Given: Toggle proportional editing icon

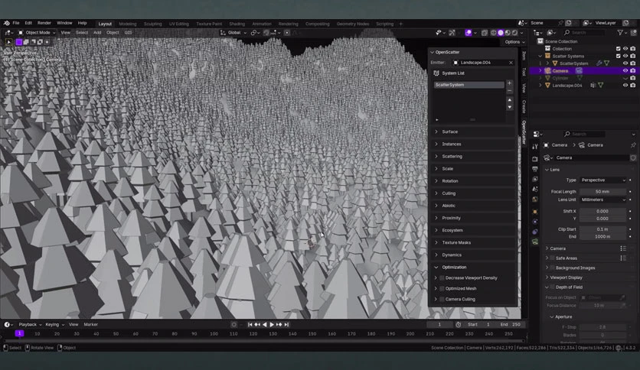Looking at the screenshot, I should 287,33.
